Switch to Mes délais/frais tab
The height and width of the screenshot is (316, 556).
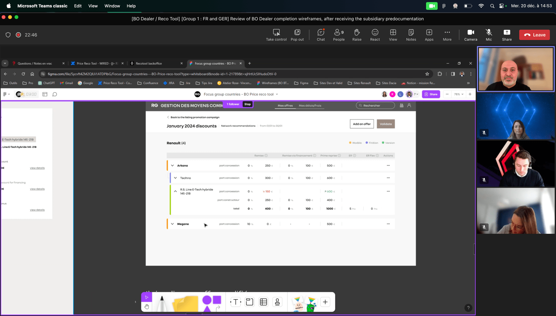click(310, 105)
